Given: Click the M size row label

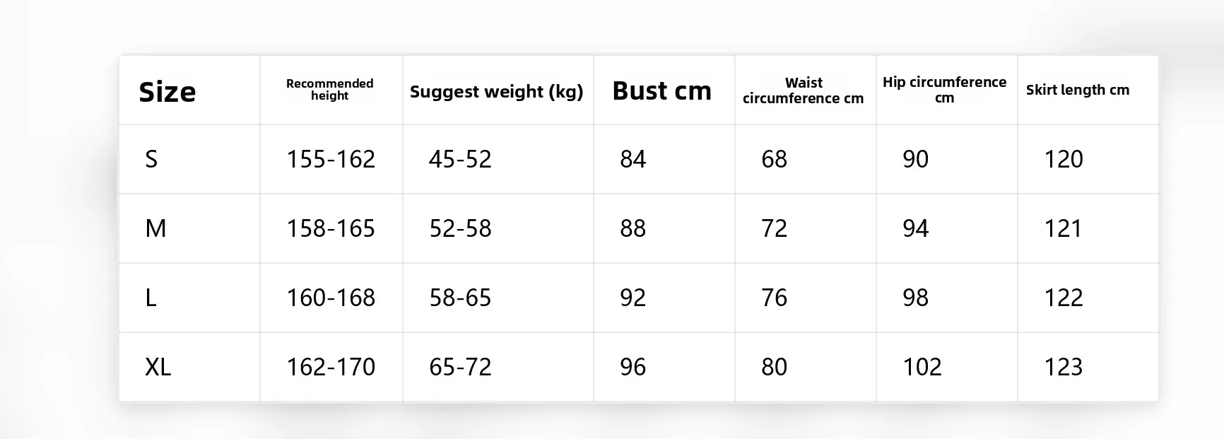Looking at the screenshot, I should 155,228.
